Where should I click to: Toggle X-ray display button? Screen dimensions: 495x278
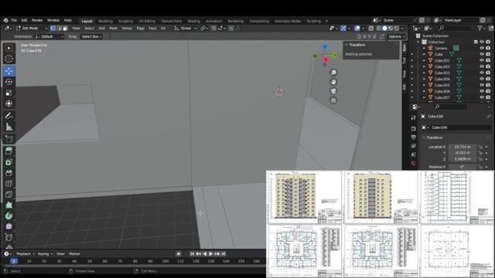click(371, 29)
